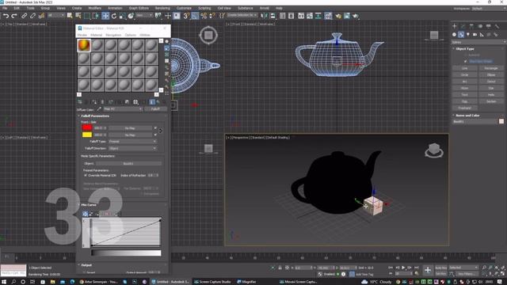507x285 pixels.
Task: Open the Utilities tab wrench icon
Action: pos(497,26)
